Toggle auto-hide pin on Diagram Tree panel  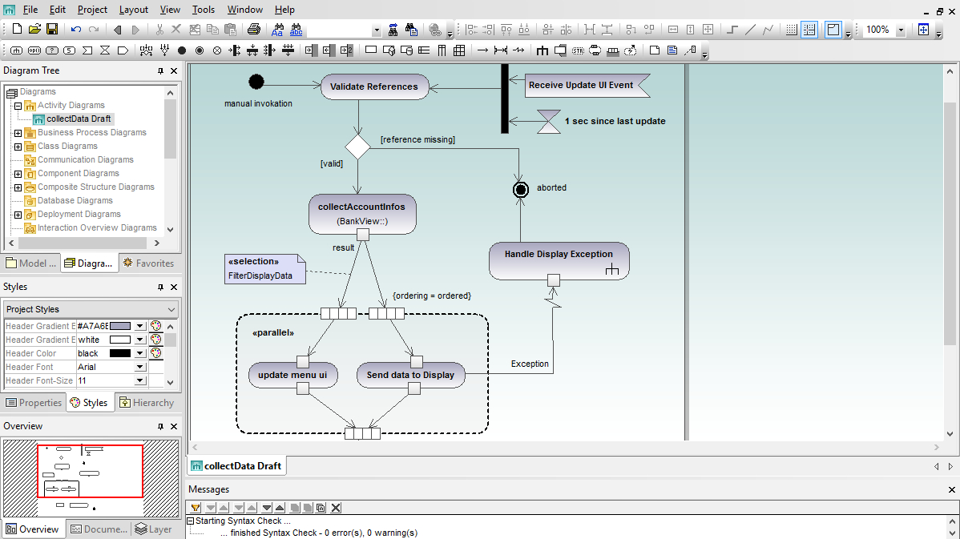coord(160,71)
